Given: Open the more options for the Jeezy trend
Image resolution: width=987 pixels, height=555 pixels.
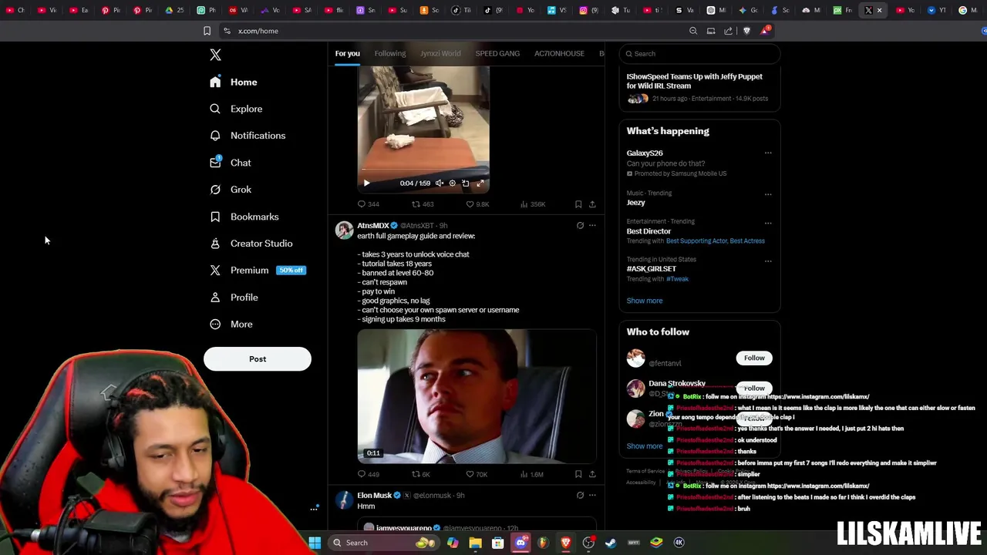Looking at the screenshot, I should (768, 193).
